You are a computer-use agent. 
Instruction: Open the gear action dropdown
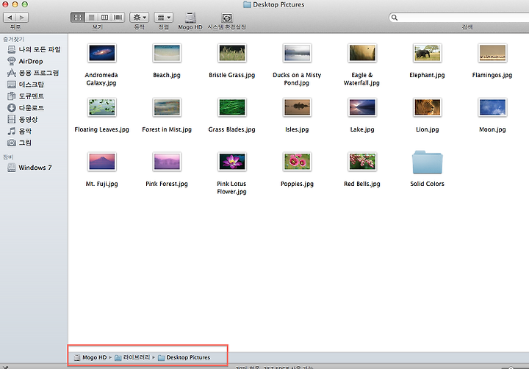coord(140,17)
